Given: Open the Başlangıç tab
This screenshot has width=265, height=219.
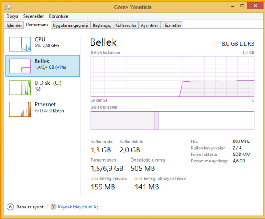Looking at the screenshot, I should point(102,25).
